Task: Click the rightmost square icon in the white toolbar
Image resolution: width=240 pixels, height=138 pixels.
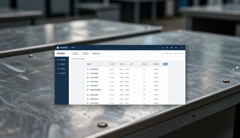Action: tap(182, 54)
